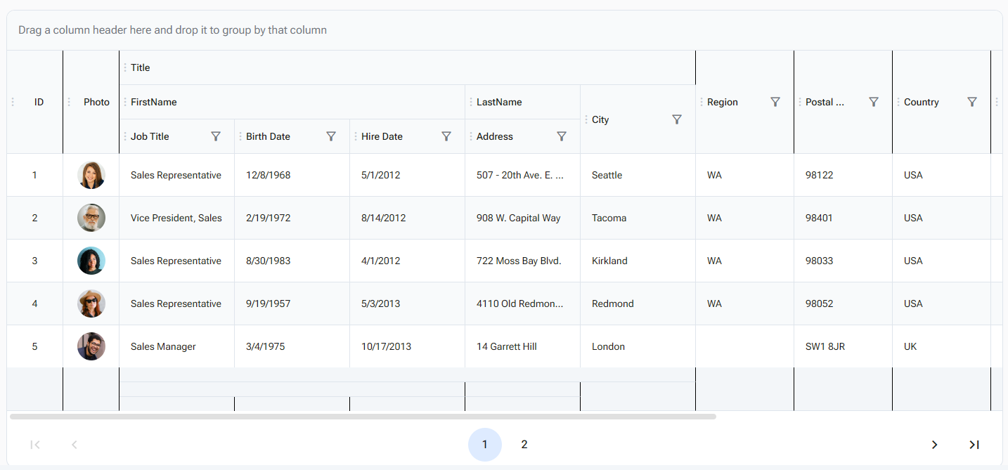This screenshot has width=1008, height=470.
Task: Sort by the FirstName column header
Action: [153, 101]
